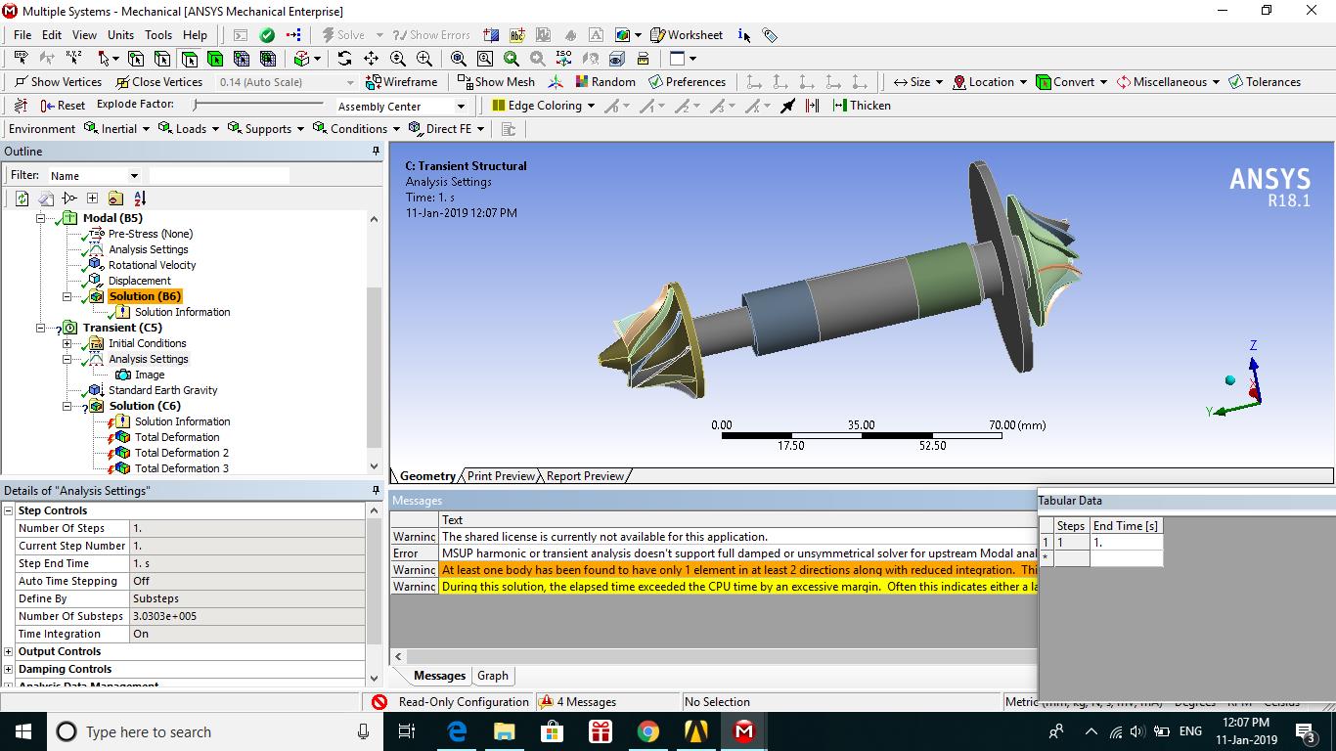1336x751 pixels.
Task: Switch to the Graph tab
Action: click(493, 676)
